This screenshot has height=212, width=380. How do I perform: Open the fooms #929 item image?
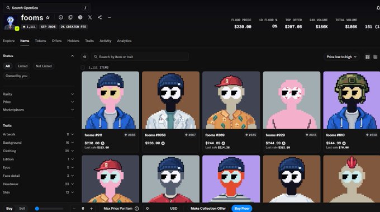pos(292,100)
